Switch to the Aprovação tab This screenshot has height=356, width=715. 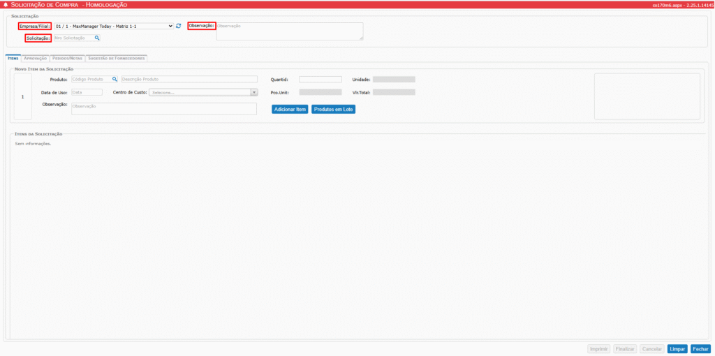(35, 59)
